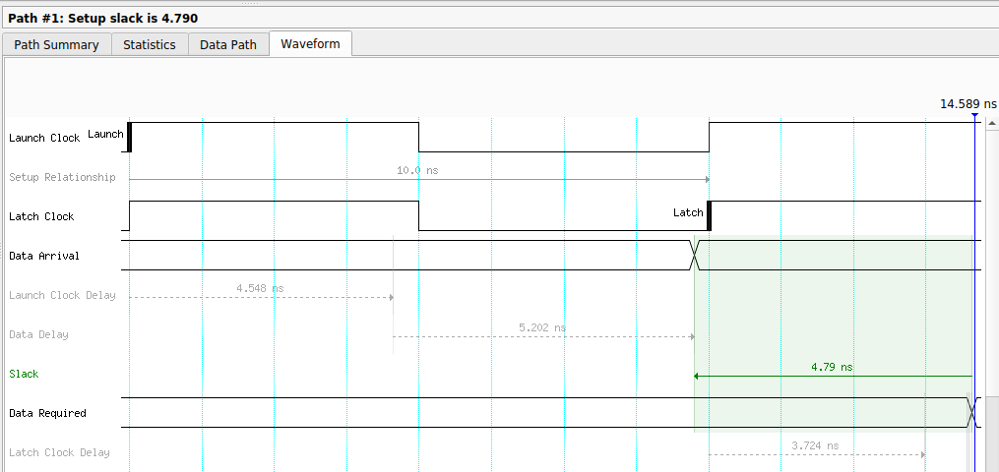Click the 10.0 ns setup relationship value
Viewport: 999px width, 472px height.
pos(417,170)
